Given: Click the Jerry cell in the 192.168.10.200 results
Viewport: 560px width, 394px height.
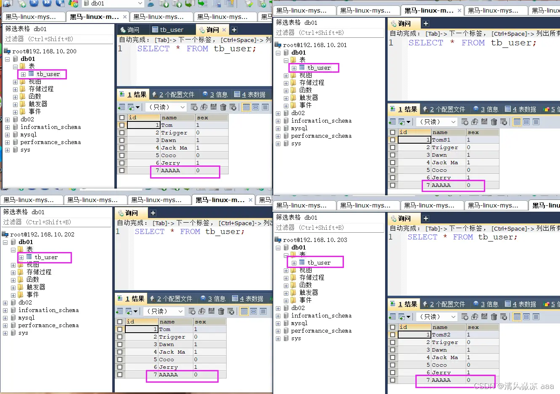Looking at the screenshot, I should coord(177,163).
